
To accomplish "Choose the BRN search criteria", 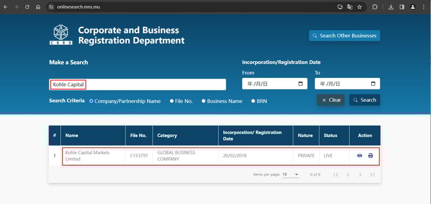I will coord(253,101).
